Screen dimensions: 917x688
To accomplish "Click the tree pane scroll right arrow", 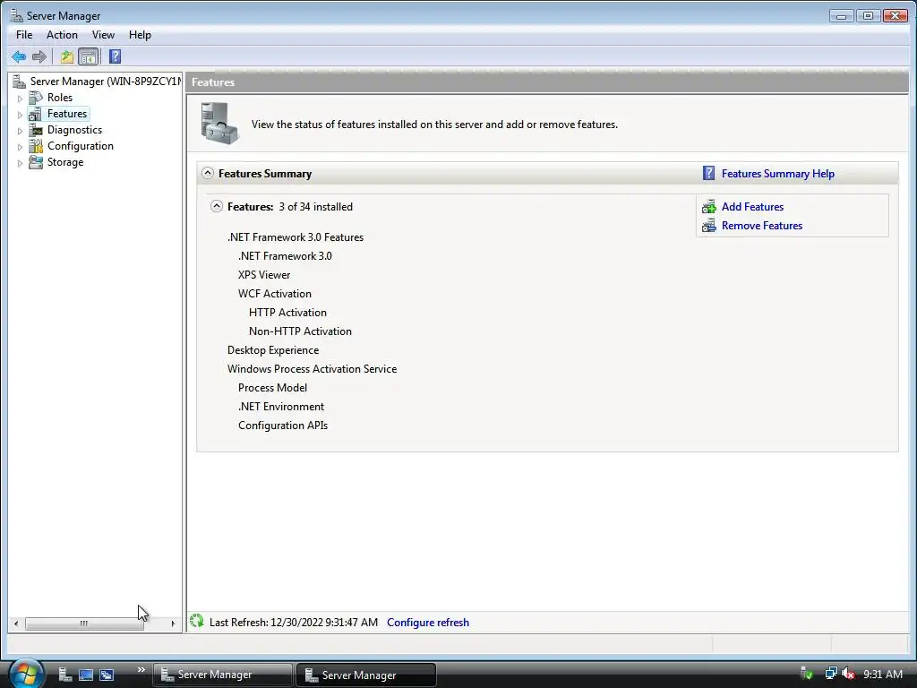I will [x=173, y=623].
